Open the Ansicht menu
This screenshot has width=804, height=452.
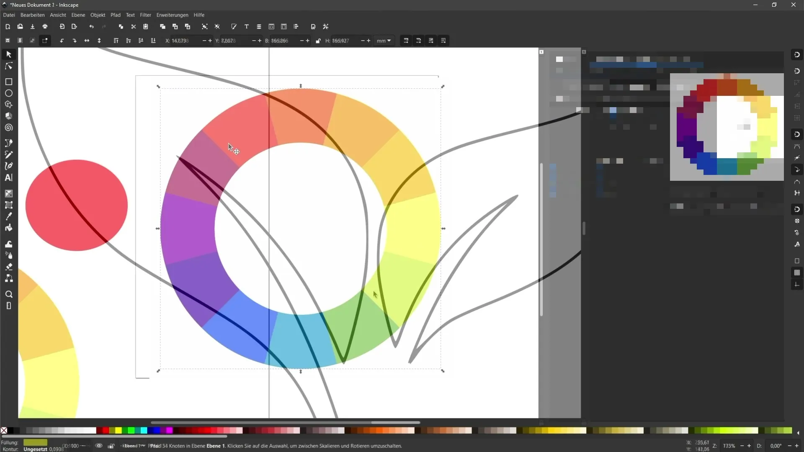click(58, 15)
